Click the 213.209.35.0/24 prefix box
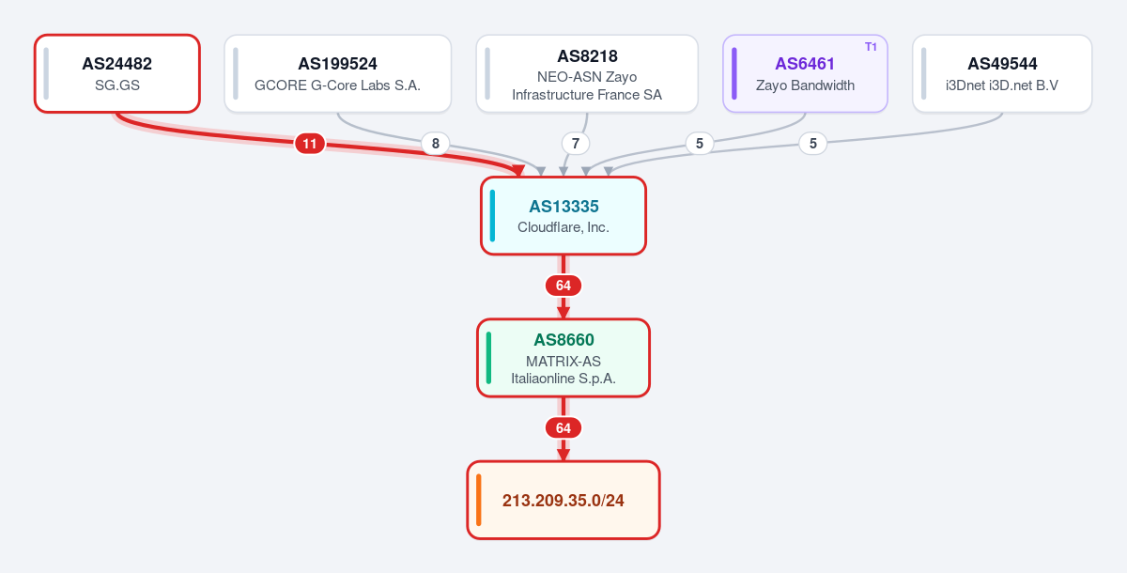The width and height of the screenshot is (1127, 573). tap(563, 500)
